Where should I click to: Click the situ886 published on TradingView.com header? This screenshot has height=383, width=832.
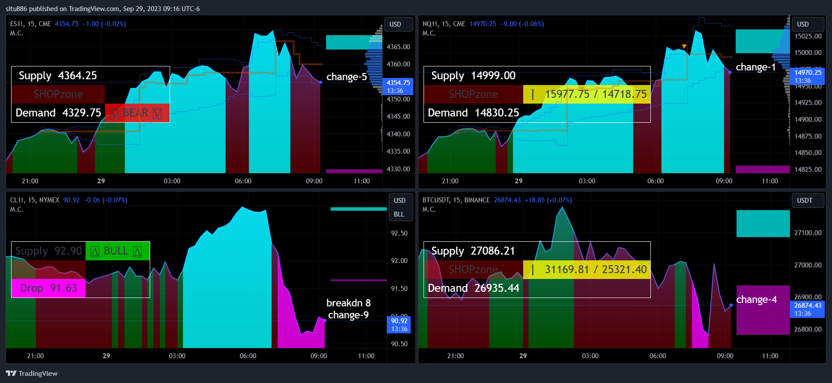[x=103, y=9]
